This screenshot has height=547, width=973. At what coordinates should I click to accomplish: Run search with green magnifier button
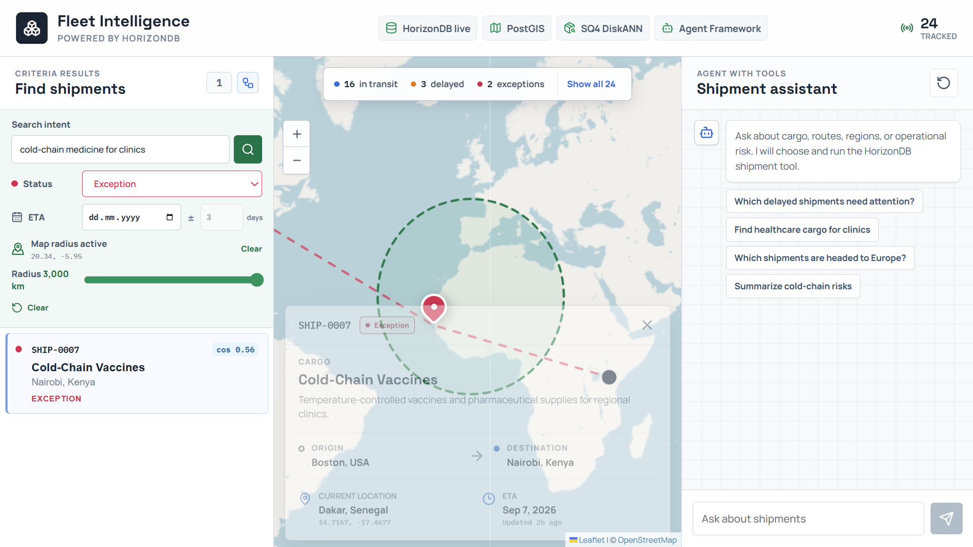tap(248, 149)
